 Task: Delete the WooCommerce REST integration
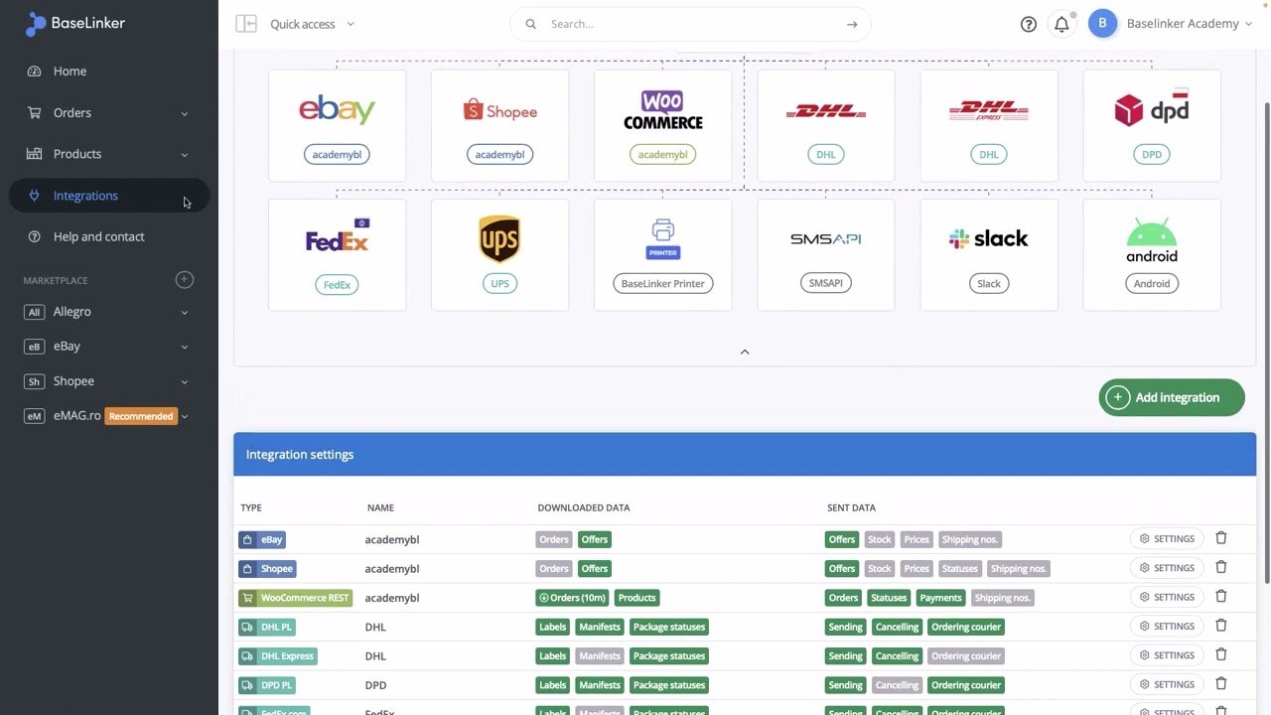1221,596
